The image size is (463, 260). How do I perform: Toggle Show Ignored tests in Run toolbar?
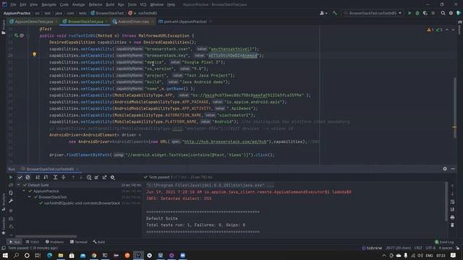tap(27, 178)
